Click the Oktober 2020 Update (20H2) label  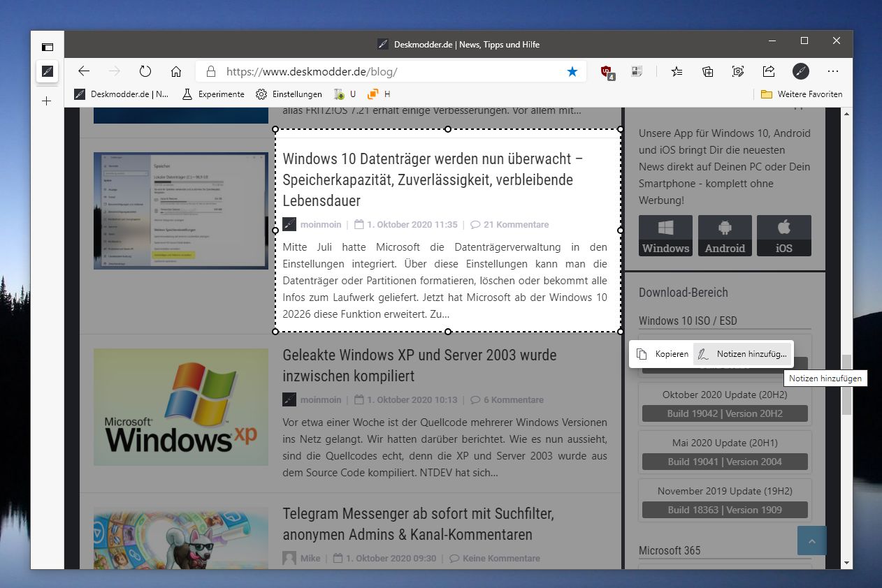725,395
